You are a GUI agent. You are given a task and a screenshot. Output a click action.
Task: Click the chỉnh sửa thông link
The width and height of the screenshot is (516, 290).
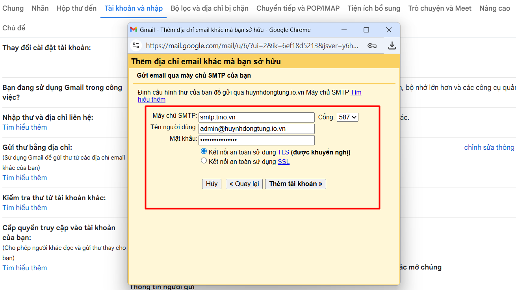(489, 147)
